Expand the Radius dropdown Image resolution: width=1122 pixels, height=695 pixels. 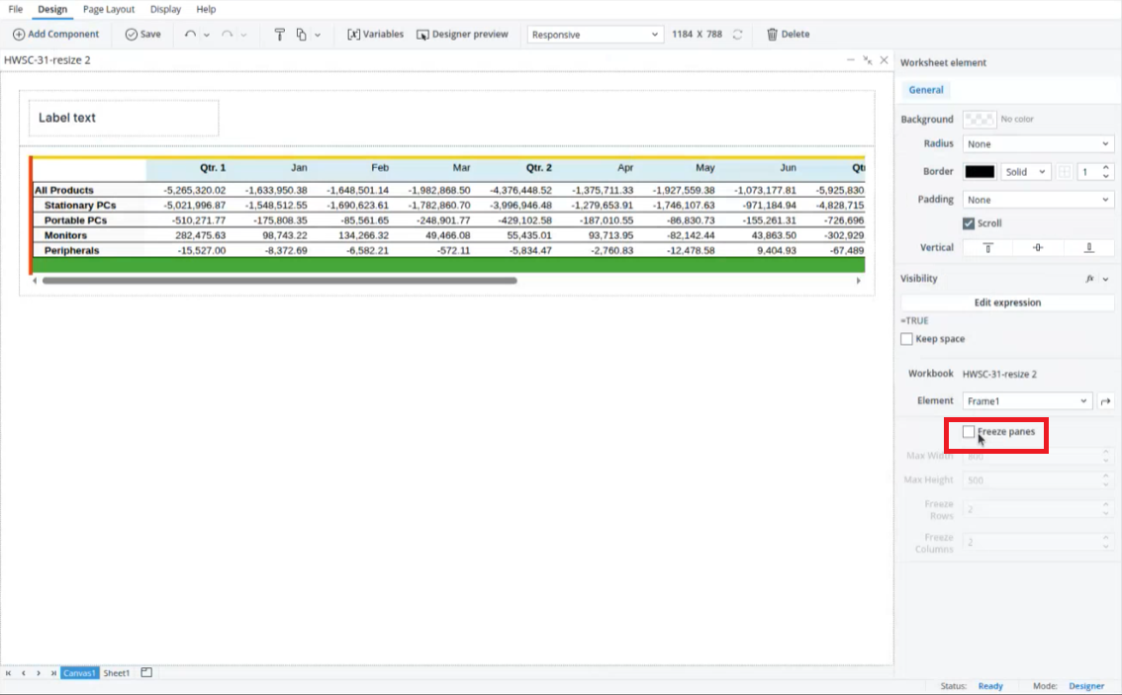click(x=1038, y=144)
